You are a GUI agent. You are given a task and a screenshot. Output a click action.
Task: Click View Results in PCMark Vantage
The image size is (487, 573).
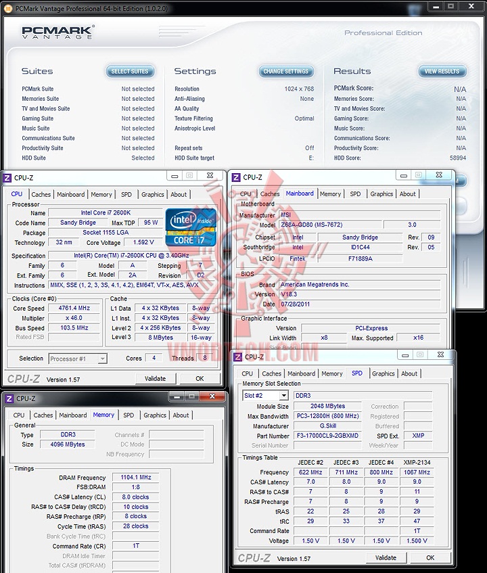[x=442, y=71]
